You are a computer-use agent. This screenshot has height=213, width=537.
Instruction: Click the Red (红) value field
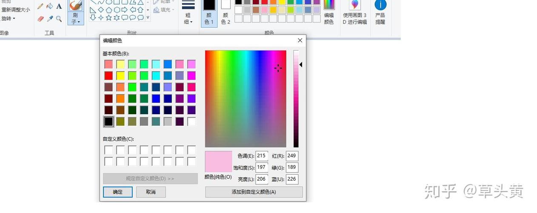click(x=292, y=156)
